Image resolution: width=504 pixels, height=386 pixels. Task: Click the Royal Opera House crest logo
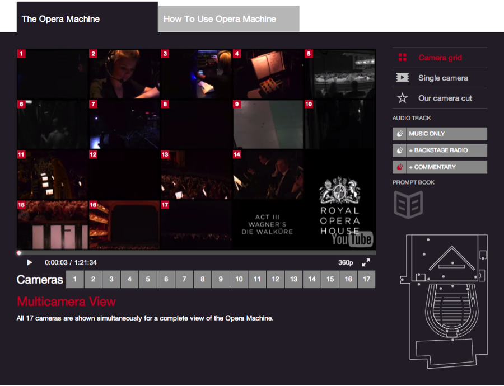point(339,191)
